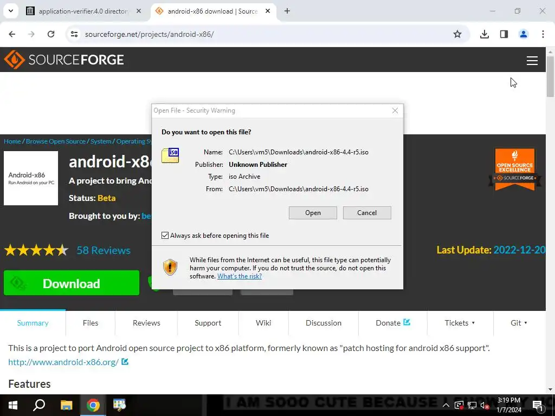Open Discussion tab
The image size is (555, 416).
[324, 323]
